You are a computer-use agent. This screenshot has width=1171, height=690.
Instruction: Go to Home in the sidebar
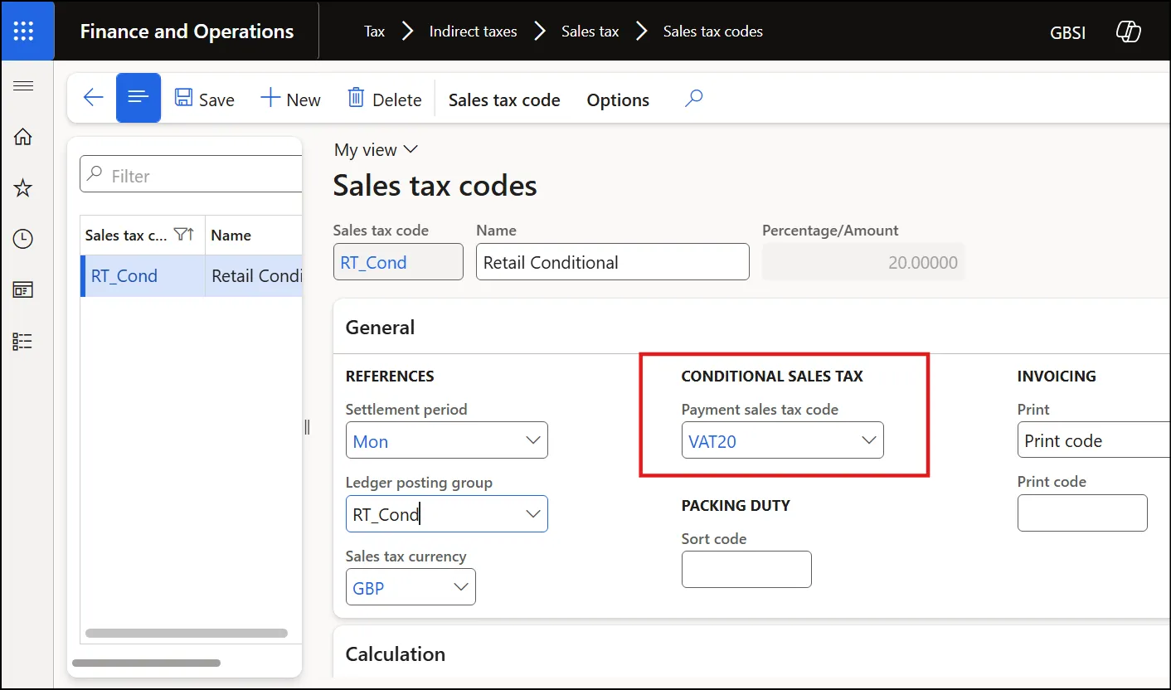point(23,137)
